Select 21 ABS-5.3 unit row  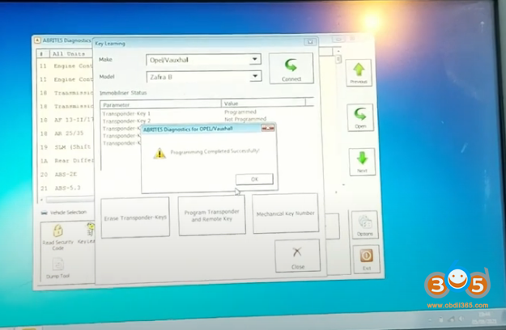pos(66,188)
